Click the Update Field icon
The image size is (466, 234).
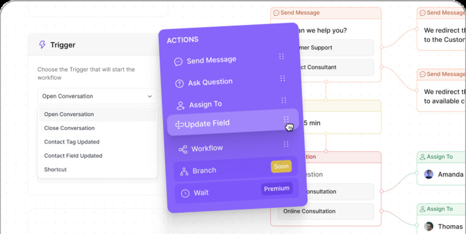coord(180,125)
